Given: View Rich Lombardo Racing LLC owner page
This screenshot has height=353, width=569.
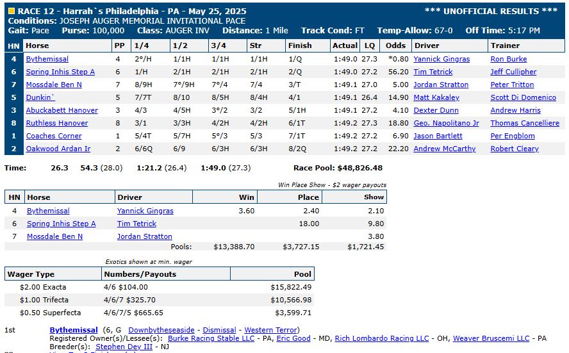Looking at the screenshot, I should tap(381, 338).
